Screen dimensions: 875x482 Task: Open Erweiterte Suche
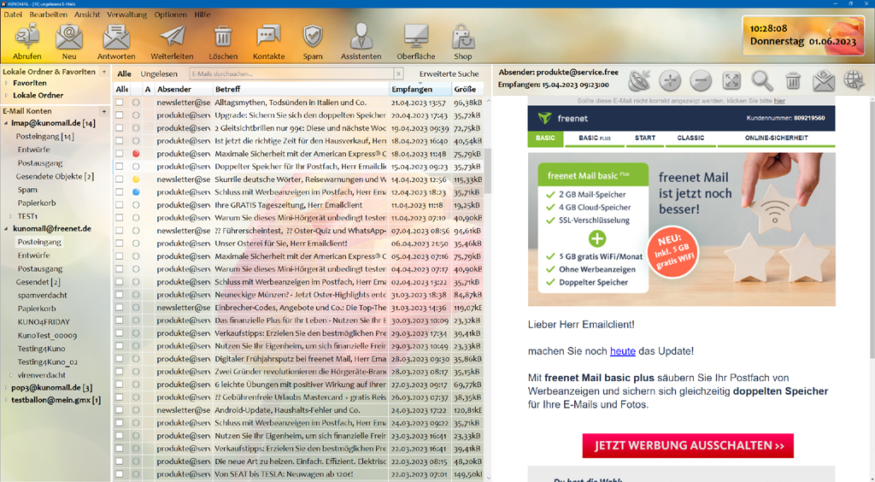pos(449,73)
